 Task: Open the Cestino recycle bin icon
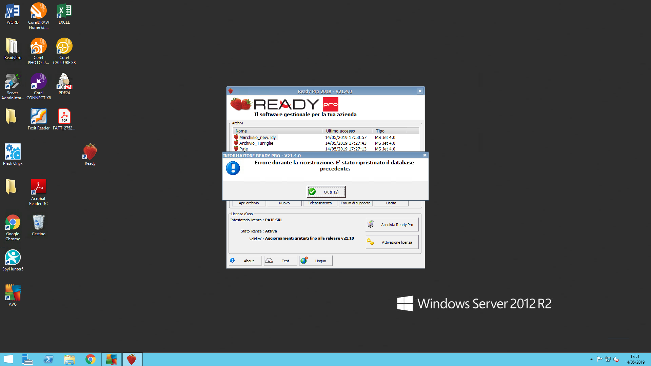[38, 225]
